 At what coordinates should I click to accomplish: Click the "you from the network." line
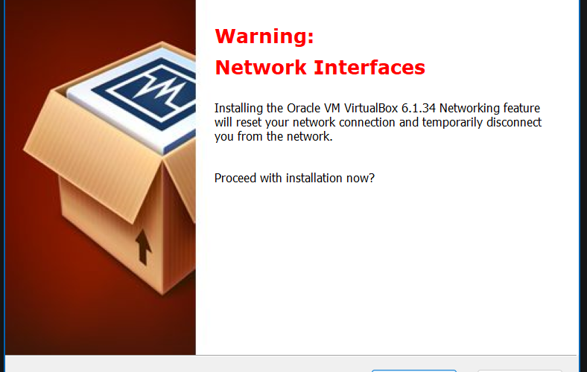[273, 136]
